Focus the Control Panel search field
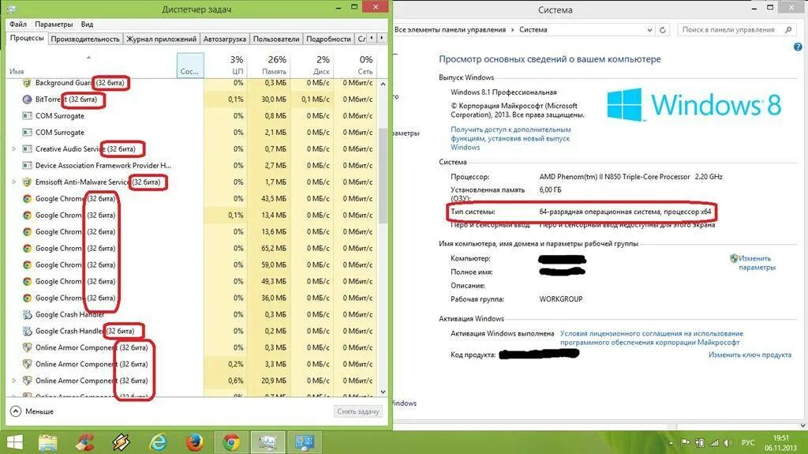The image size is (808, 454). [736, 30]
